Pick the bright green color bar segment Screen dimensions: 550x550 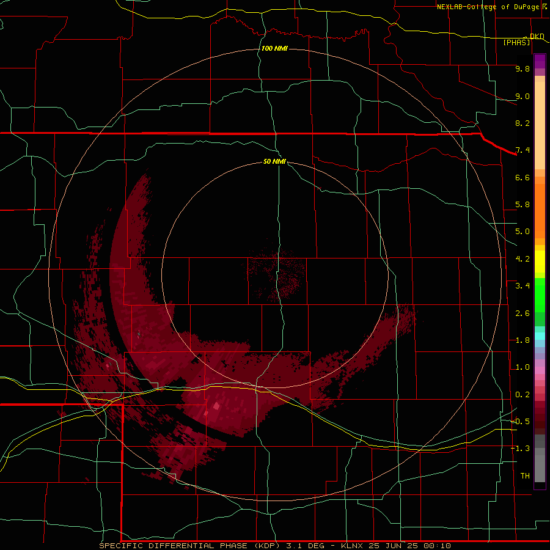(x=540, y=294)
